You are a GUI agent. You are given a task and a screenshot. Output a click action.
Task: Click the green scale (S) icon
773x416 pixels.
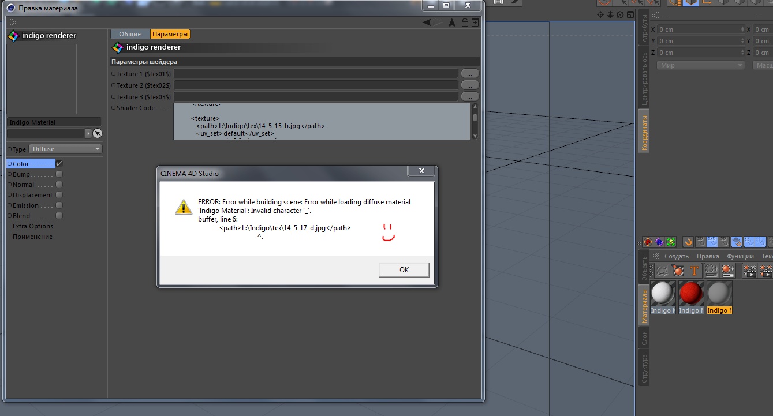670,242
